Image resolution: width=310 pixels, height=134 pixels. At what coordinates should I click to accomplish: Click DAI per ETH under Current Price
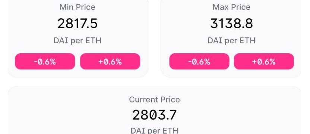tap(154, 130)
